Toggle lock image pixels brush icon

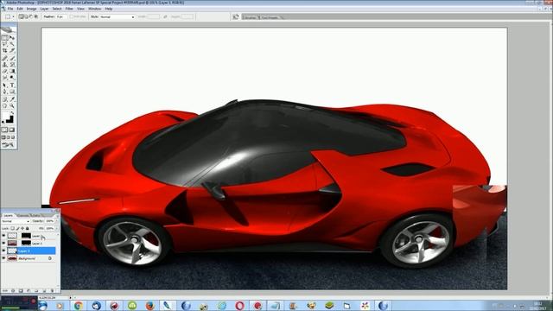point(17,228)
